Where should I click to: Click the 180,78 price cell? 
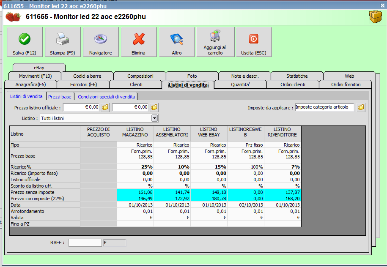[209, 199]
